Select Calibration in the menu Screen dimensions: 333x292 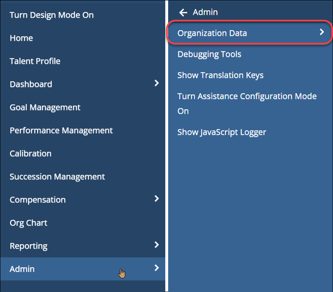pos(30,154)
